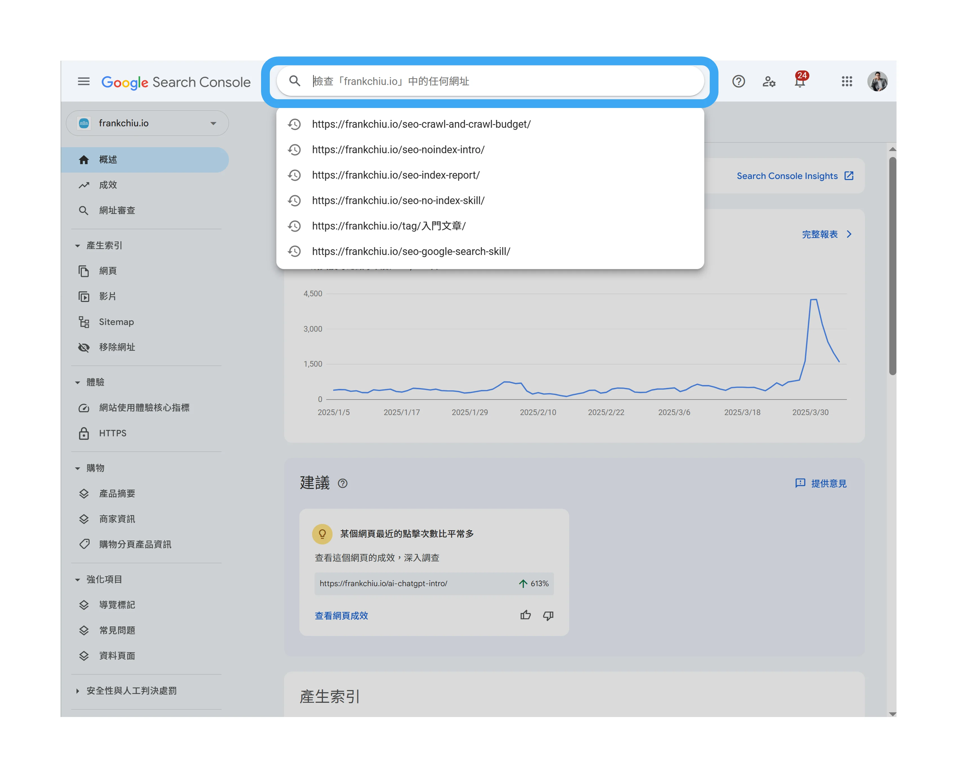957x769 pixels.
Task: Click the help question mark icon
Action: (738, 82)
